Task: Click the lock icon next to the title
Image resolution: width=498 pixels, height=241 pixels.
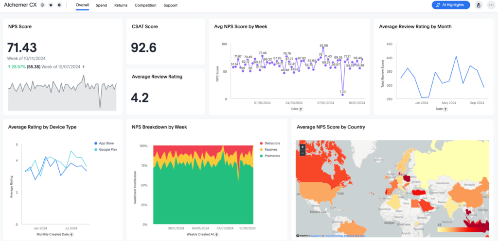Action: pos(59,5)
